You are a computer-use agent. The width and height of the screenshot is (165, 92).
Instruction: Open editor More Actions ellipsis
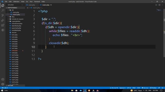(x=162, y=5)
